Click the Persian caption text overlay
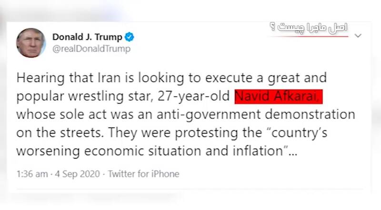The image size is (381, 210). (x=309, y=28)
